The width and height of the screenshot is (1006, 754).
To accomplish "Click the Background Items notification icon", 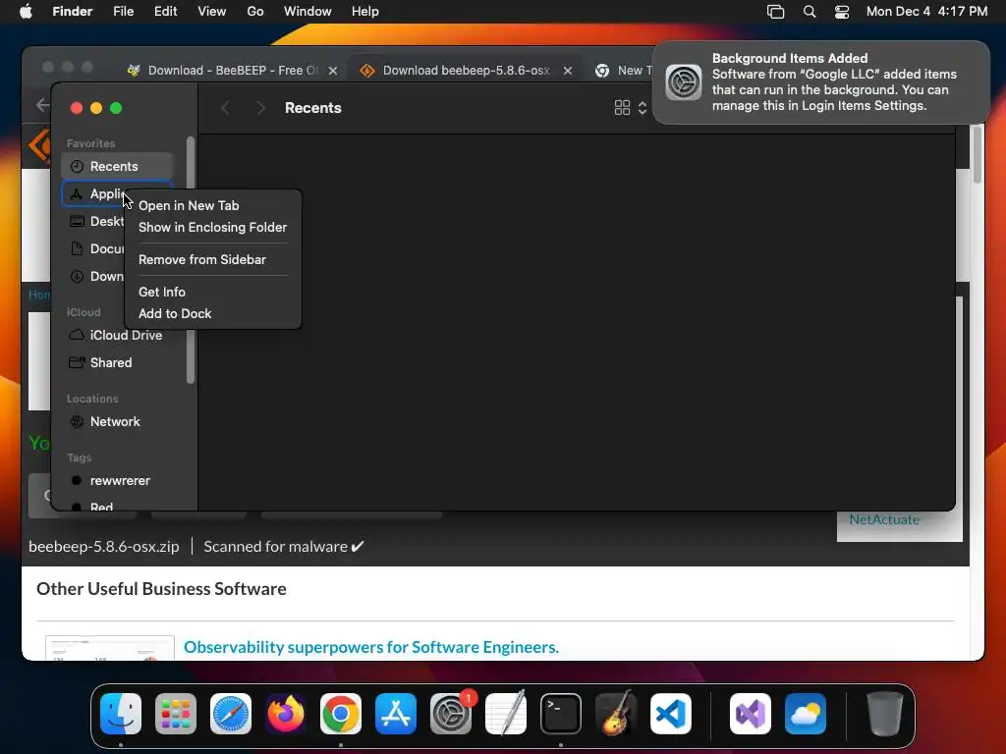I will pyautogui.click(x=684, y=82).
